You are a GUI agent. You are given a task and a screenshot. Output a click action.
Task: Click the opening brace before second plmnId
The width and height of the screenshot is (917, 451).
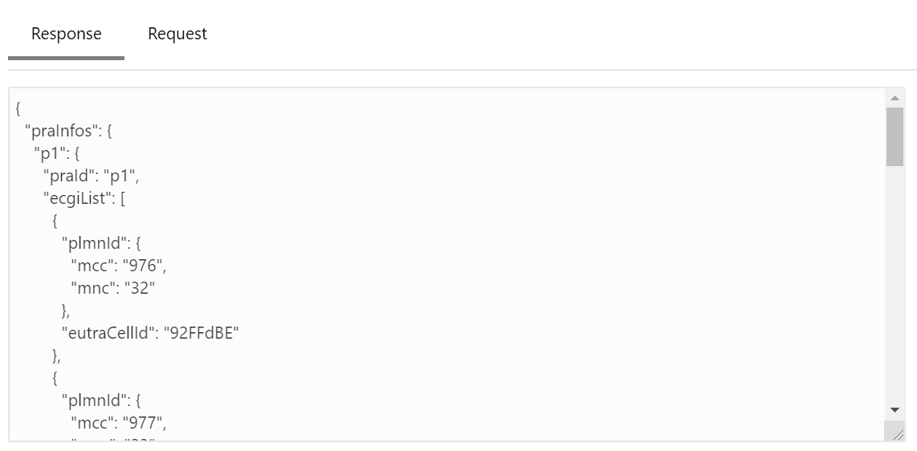coord(55,377)
